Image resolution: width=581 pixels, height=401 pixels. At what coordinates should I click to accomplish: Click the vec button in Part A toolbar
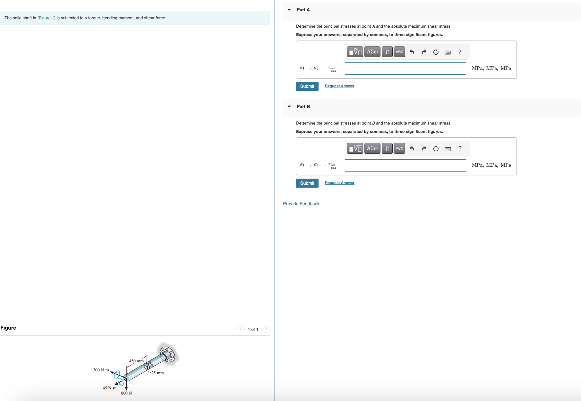pos(399,52)
